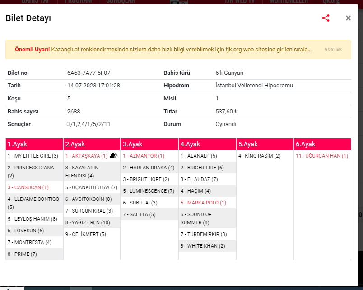
Task: Select horse 8 - WHITE KHAN (2)
Action: pyautogui.click(x=207, y=246)
